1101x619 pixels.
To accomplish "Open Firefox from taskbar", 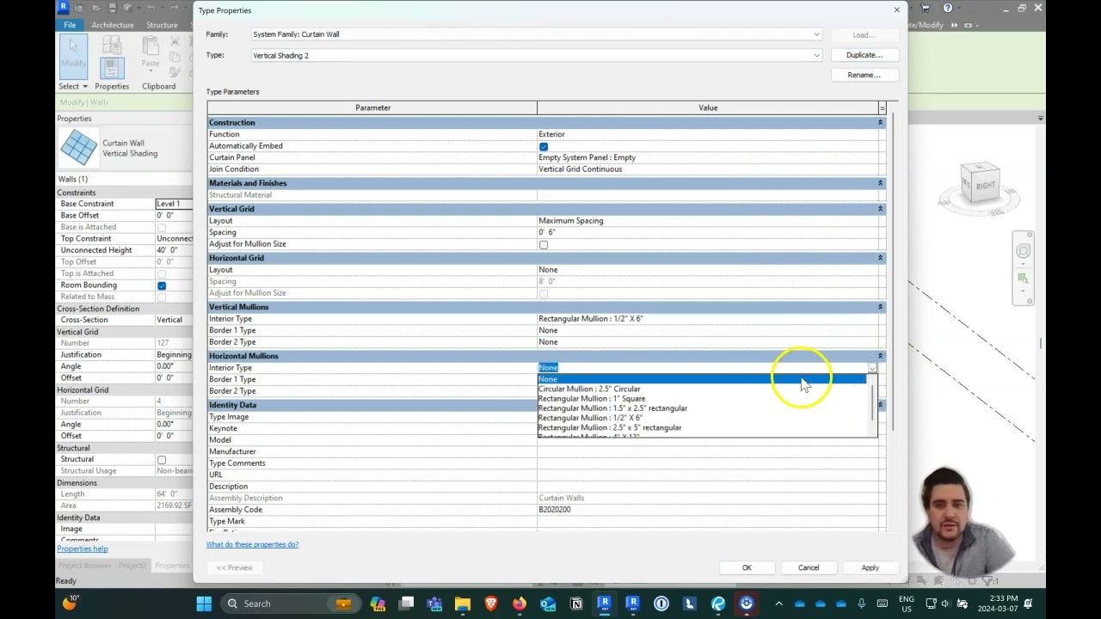I will [520, 604].
